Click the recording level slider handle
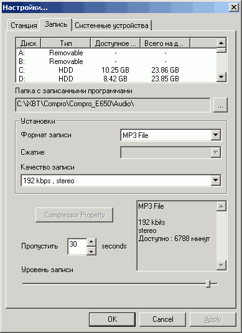The width and height of the screenshot is (242, 333). [x=208, y=283]
